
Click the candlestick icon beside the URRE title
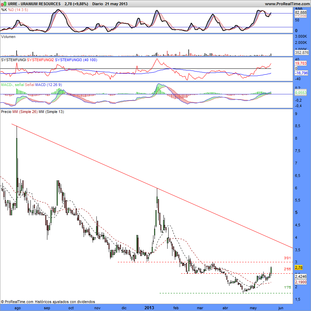(3, 4)
